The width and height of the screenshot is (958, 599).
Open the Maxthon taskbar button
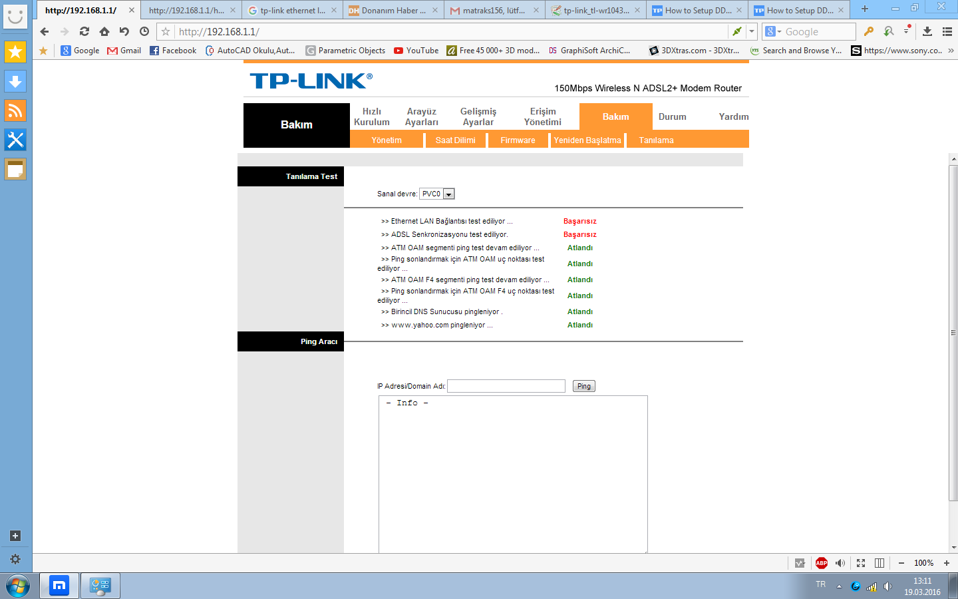click(x=59, y=586)
